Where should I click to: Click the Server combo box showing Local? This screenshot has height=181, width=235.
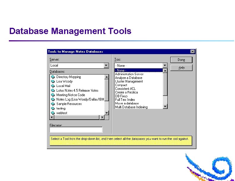pyautogui.click(x=79, y=65)
